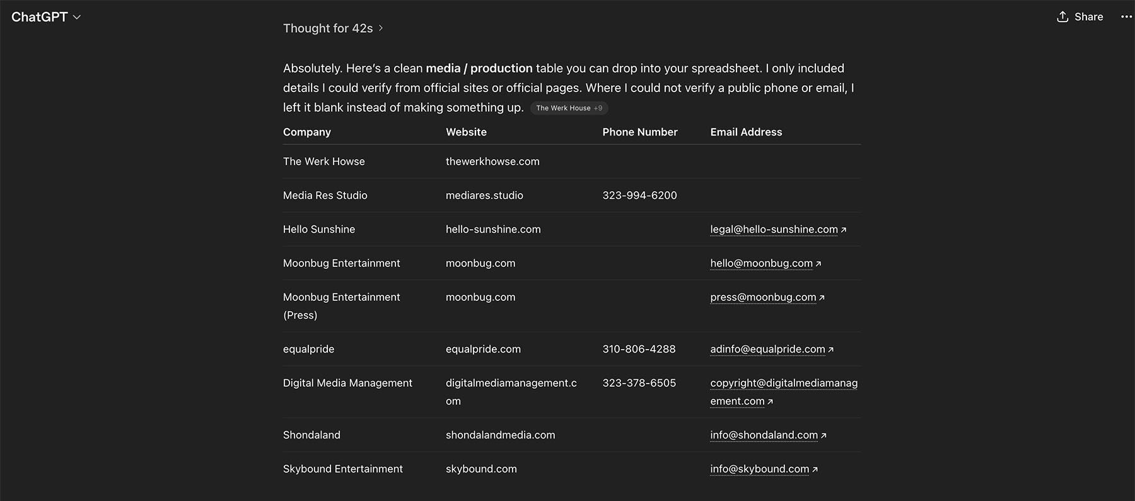Image resolution: width=1135 pixels, height=501 pixels.
Task: Click the arrow icon beside press@moonbug.com
Action: [822, 298]
